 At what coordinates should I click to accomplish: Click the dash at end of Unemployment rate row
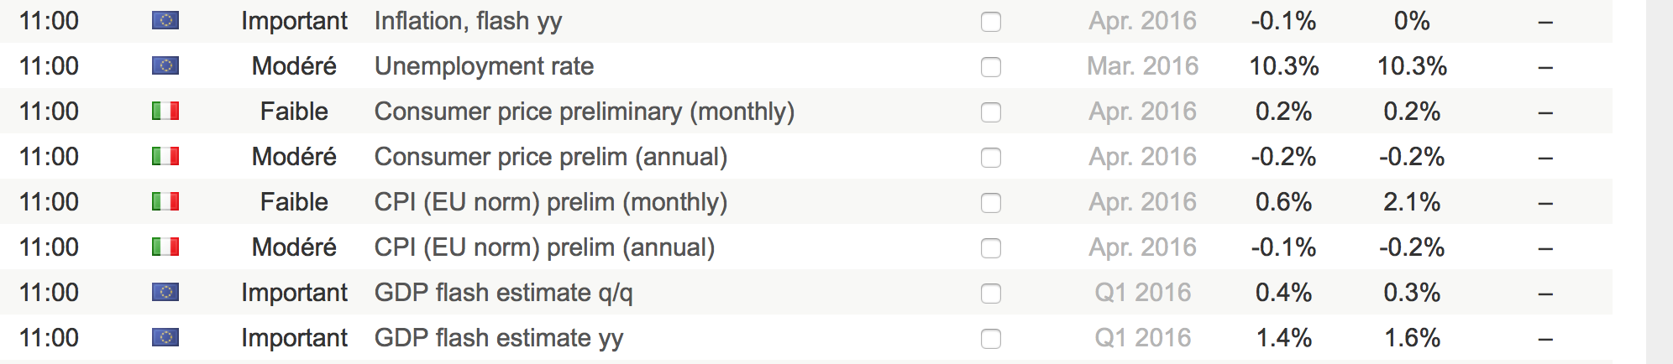pyautogui.click(x=1545, y=67)
